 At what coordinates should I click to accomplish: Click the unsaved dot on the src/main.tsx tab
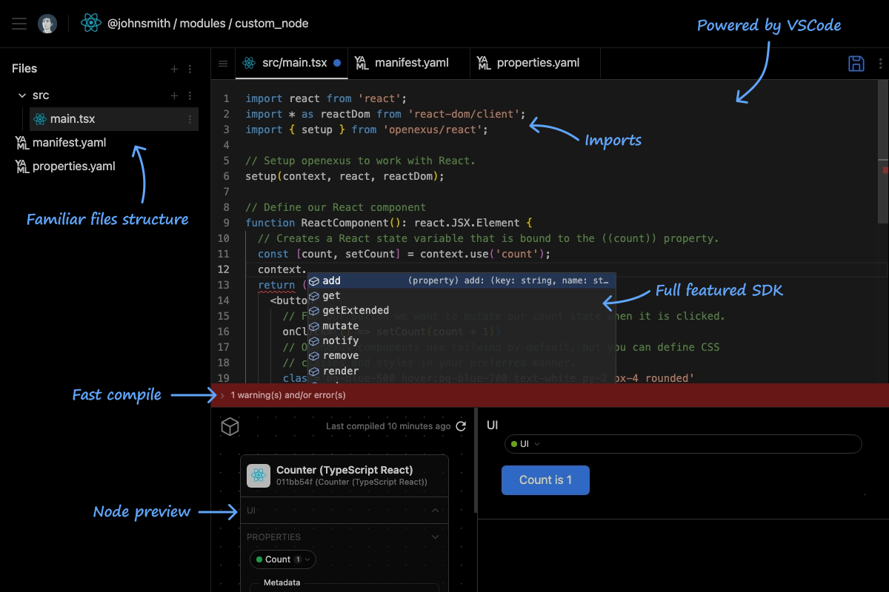(x=337, y=63)
